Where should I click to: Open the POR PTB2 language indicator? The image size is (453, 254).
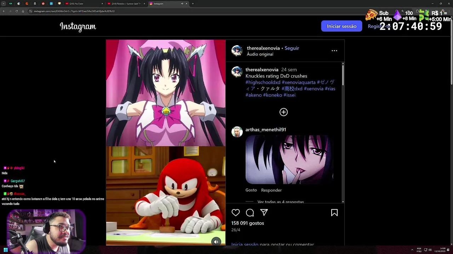click(419, 250)
